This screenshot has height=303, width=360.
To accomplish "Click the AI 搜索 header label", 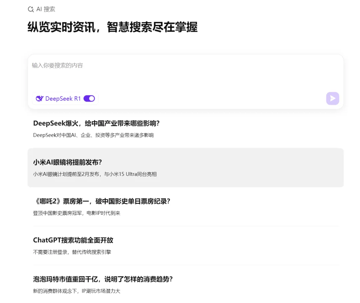I will 46,9.
